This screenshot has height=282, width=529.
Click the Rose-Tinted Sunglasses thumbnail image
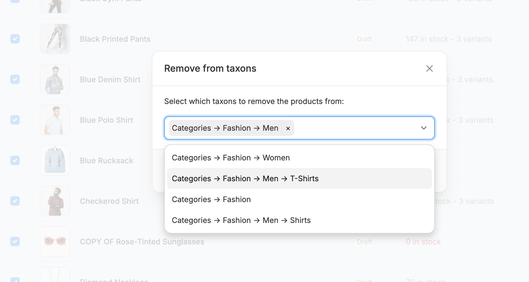click(x=55, y=241)
